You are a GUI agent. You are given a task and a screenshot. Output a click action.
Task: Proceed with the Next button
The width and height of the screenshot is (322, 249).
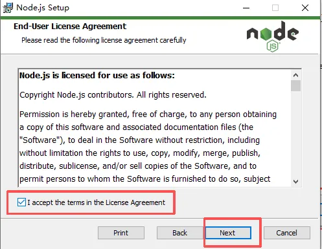pos(228,233)
